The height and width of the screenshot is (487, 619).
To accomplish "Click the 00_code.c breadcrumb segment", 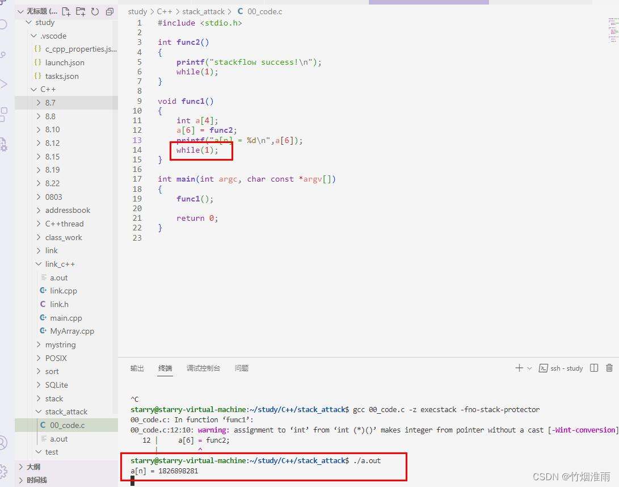I will 260,11.
